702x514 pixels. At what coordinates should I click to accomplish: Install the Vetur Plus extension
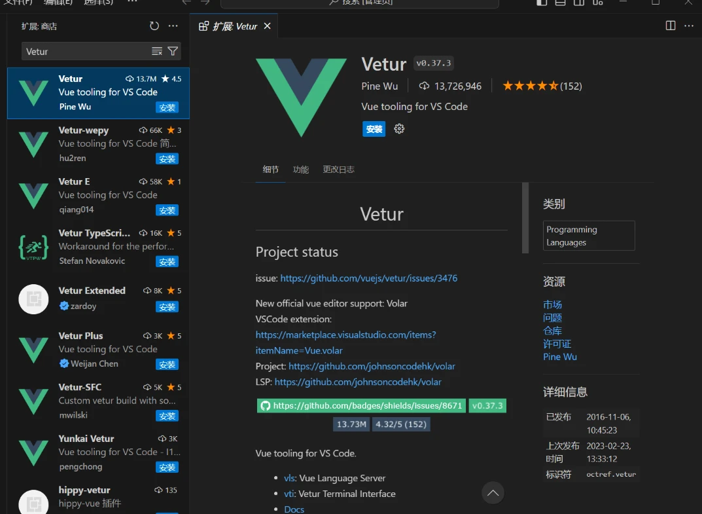pyautogui.click(x=167, y=365)
